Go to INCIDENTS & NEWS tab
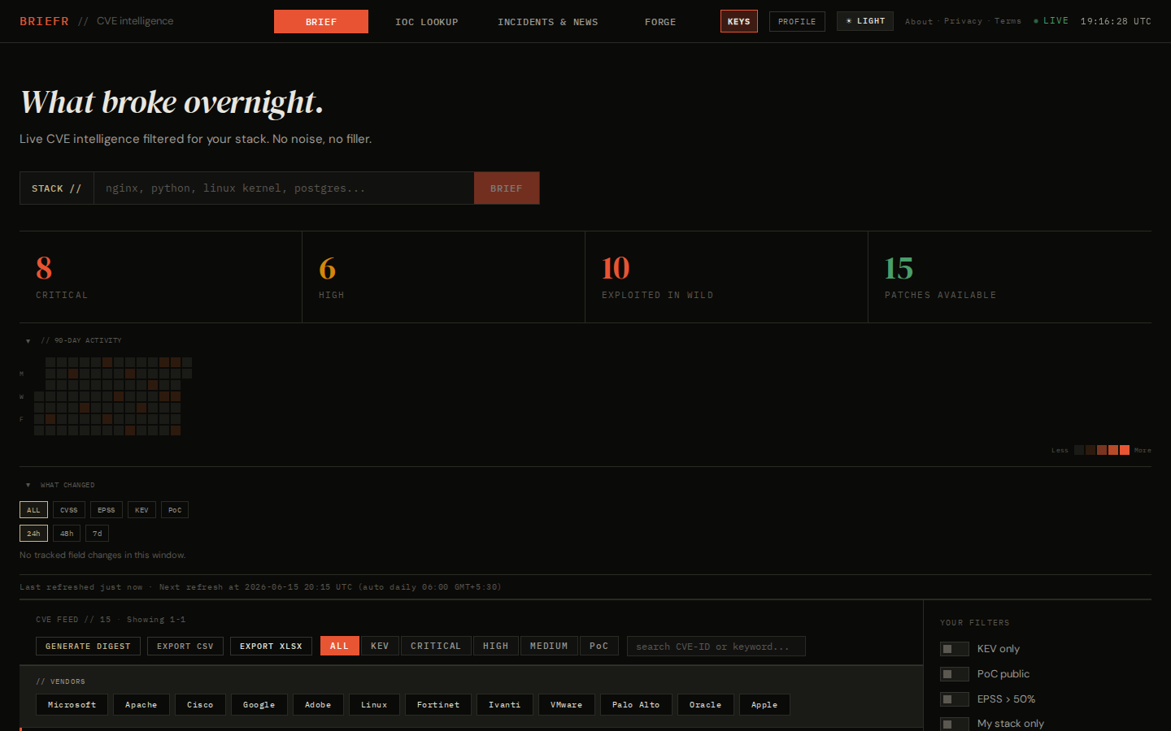The height and width of the screenshot is (731, 1171). 548,22
